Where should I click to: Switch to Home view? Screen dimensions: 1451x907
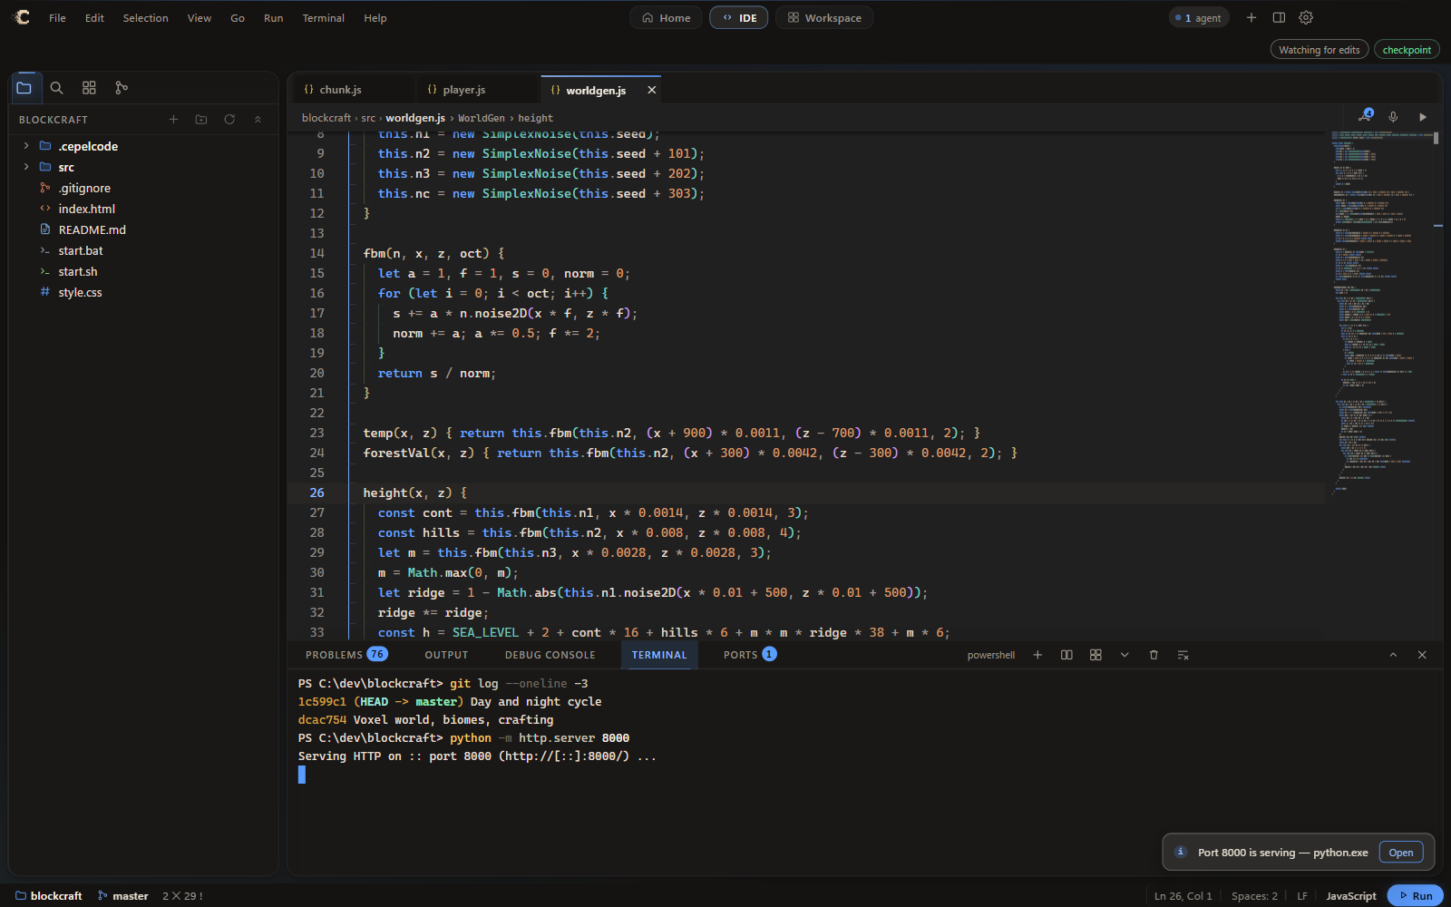666,17
